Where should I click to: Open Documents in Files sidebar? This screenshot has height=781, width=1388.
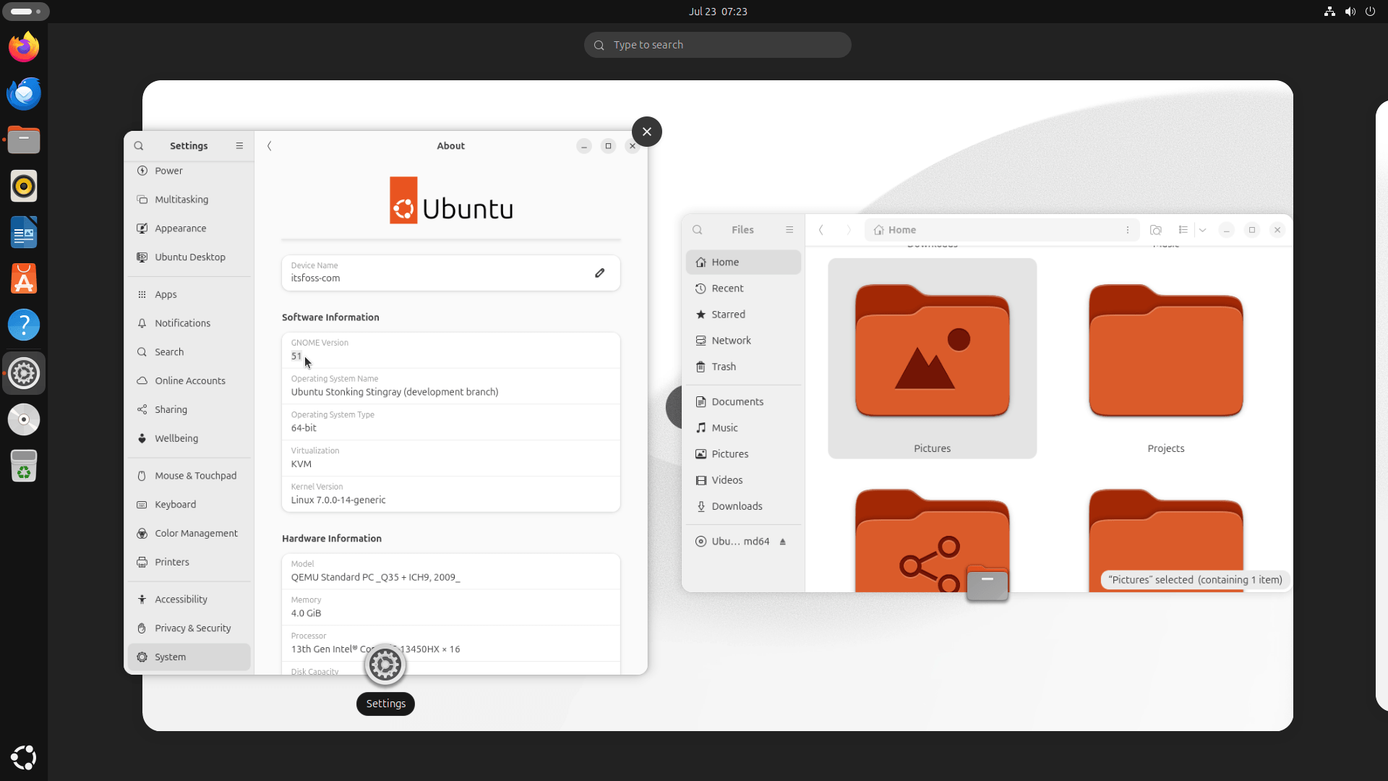[743, 402]
